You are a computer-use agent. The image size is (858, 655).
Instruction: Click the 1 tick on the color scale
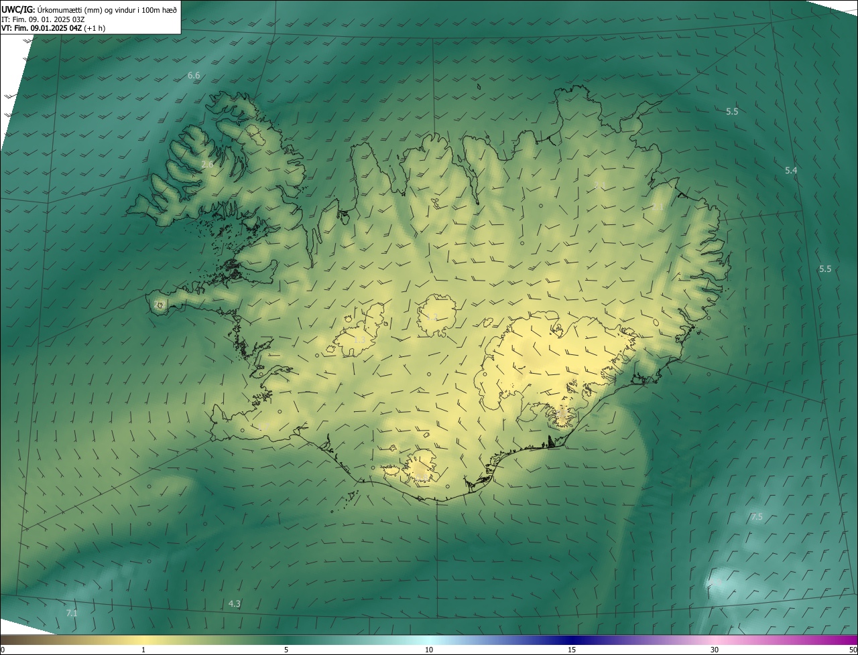143,650
